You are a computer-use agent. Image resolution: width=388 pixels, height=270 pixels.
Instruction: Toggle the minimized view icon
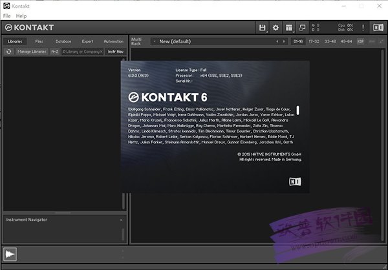tap(302, 27)
